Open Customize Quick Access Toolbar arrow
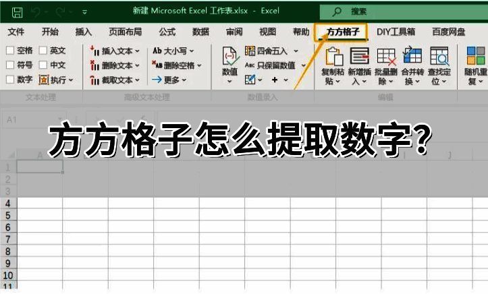This screenshot has height=294, width=488. pyautogui.click(x=84, y=12)
